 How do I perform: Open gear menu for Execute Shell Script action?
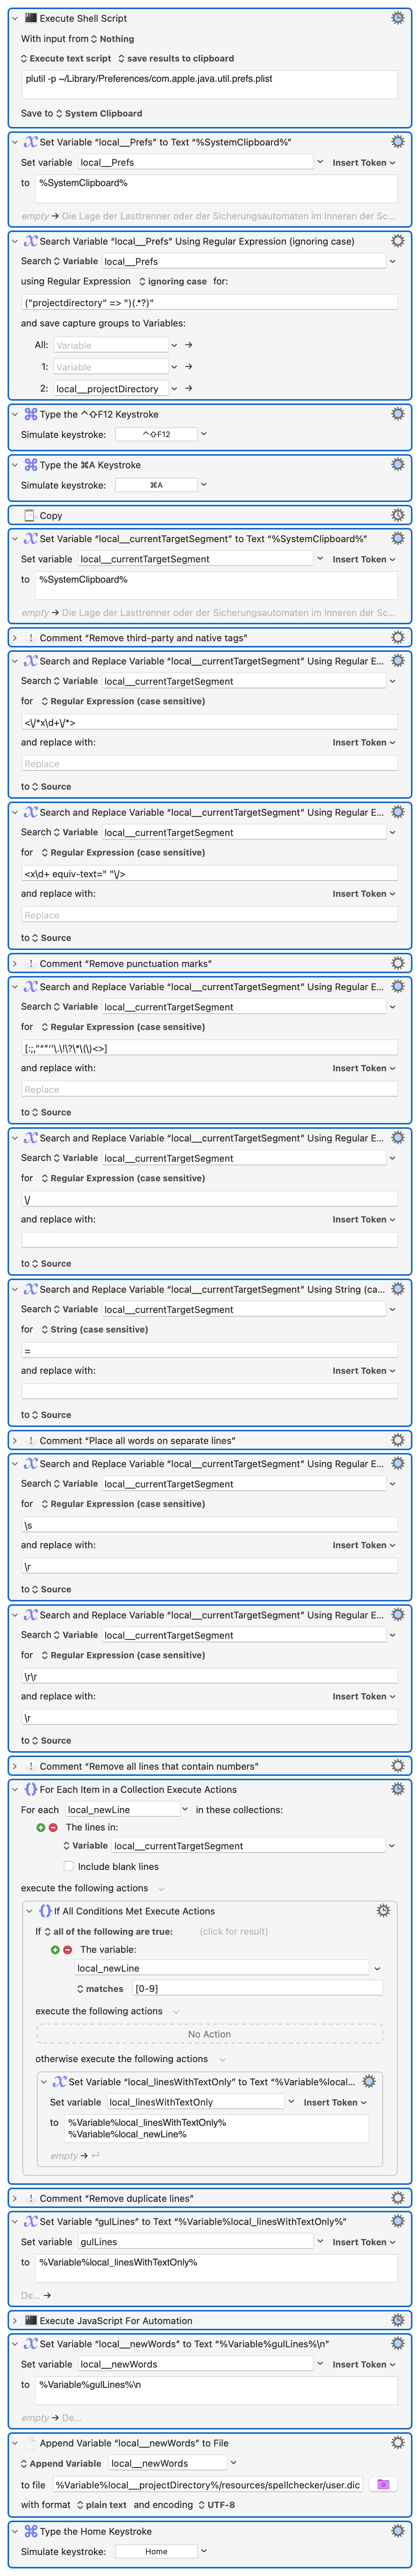(x=397, y=18)
